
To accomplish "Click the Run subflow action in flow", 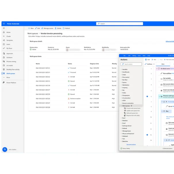I will click(x=167, y=73).
